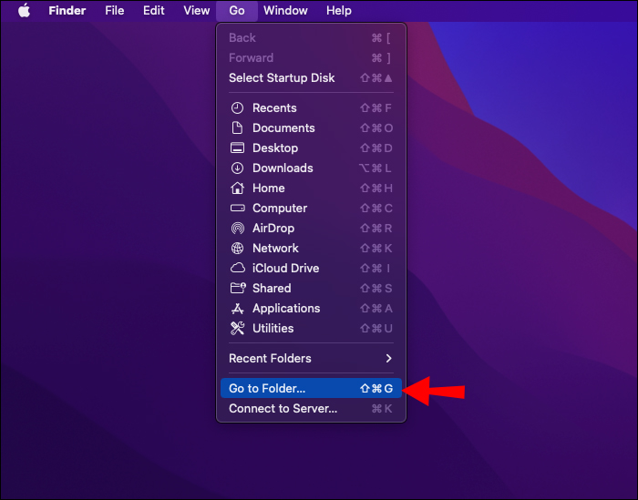Screen dimensions: 638x500
Task: Click the Computer drive icon
Action: (x=237, y=209)
